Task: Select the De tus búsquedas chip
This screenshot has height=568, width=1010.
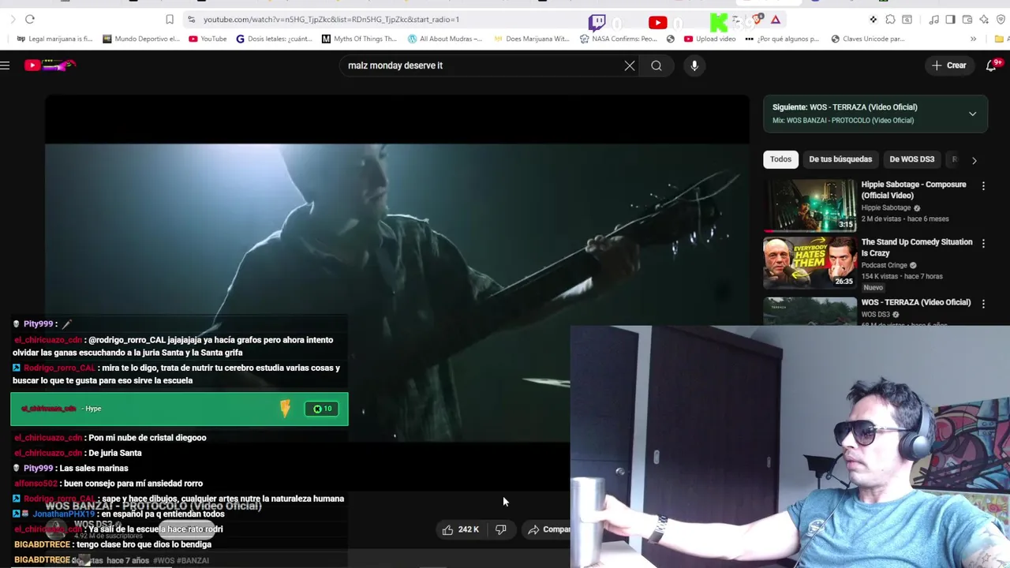Action: [840, 159]
